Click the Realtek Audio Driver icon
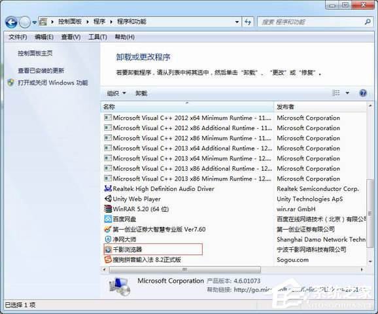378x314 pixels. (108, 188)
